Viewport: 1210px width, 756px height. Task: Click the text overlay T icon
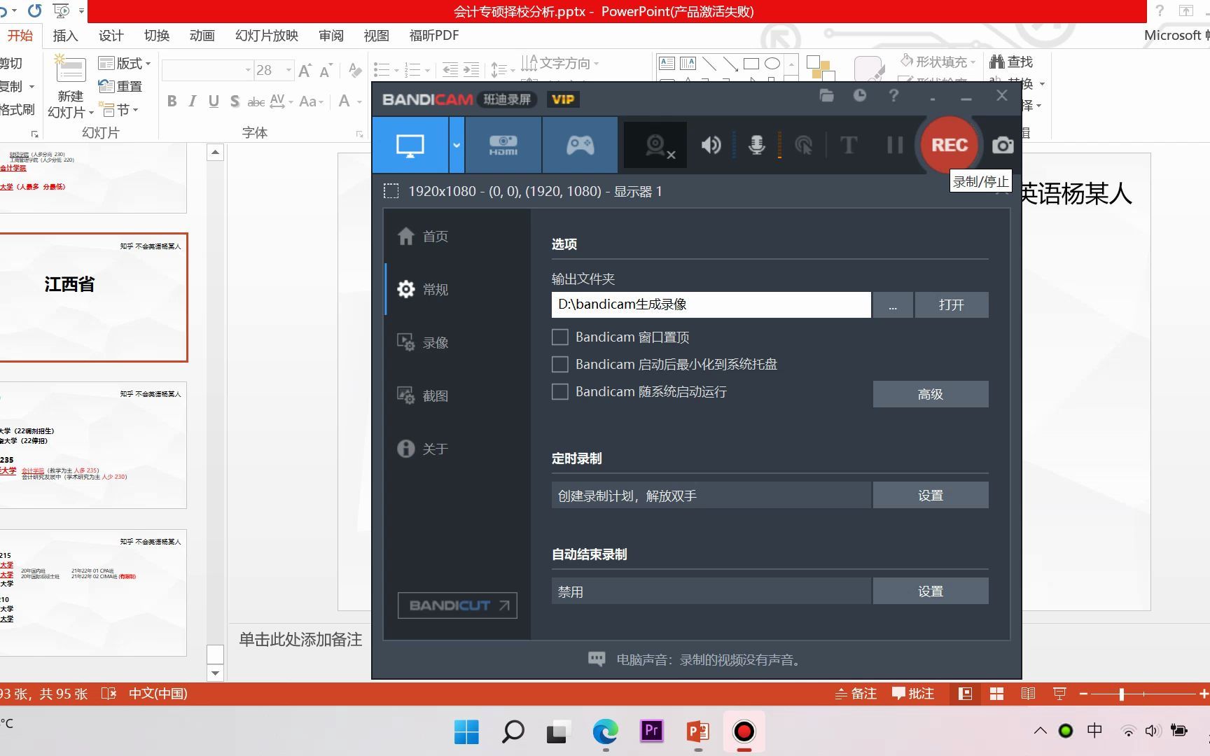[x=849, y=145]
